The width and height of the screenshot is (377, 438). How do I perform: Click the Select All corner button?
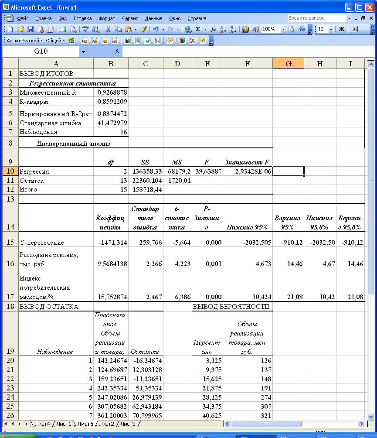10,64
